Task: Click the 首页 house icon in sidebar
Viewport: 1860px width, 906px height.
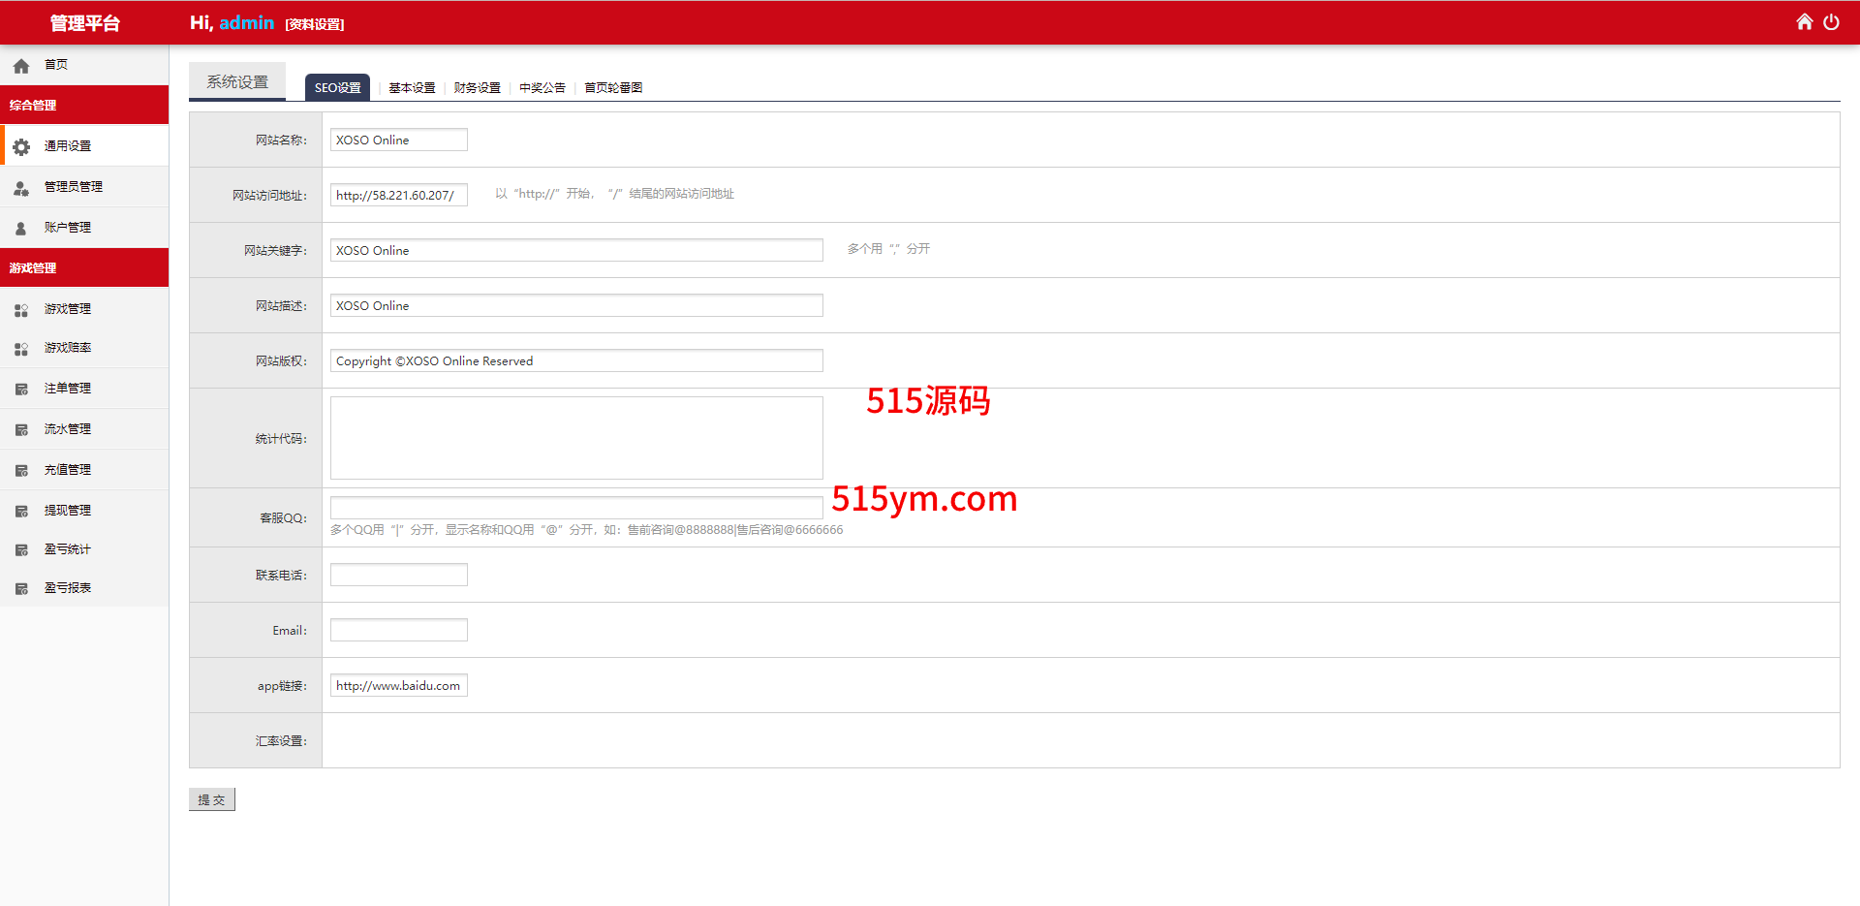Action: coord(21,66)
